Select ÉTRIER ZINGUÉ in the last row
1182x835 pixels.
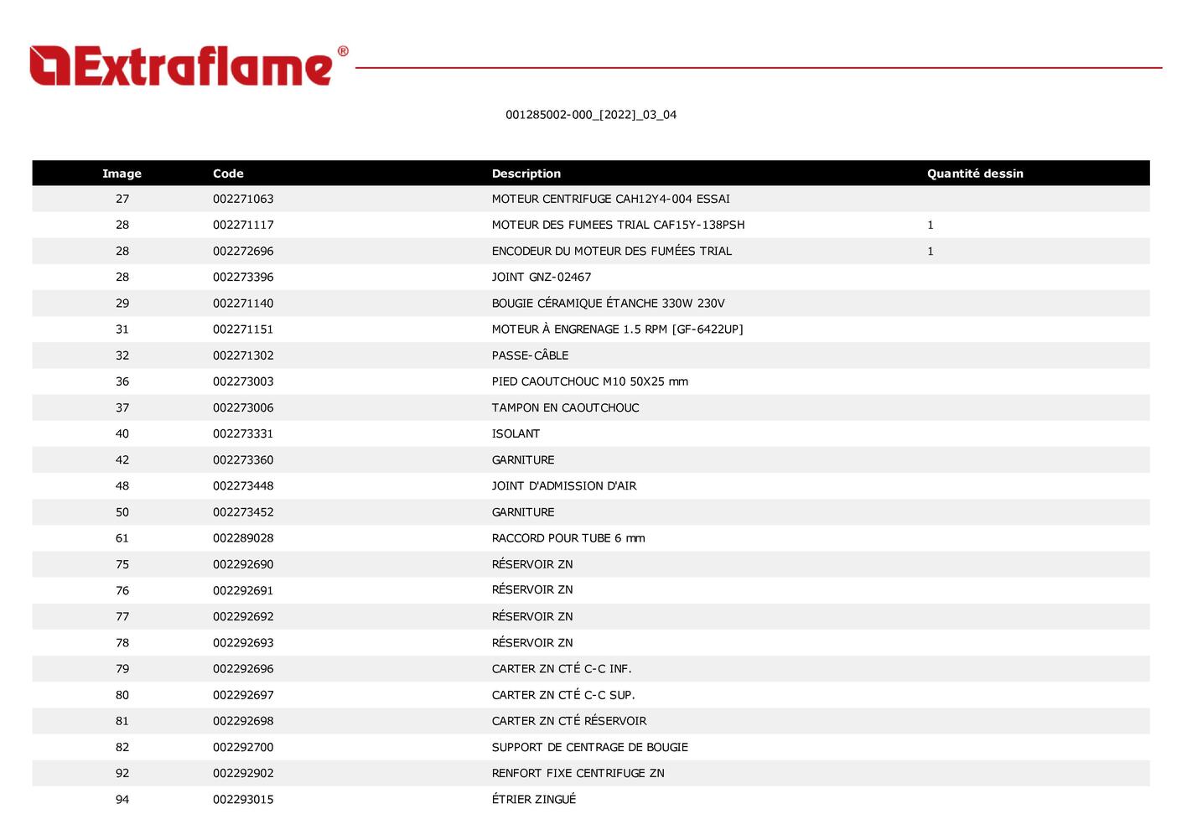pos(533,799)
